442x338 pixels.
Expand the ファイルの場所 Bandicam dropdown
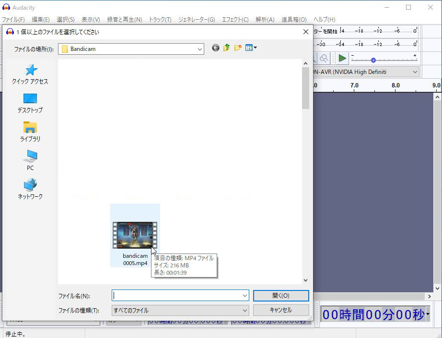pos(199,49)
